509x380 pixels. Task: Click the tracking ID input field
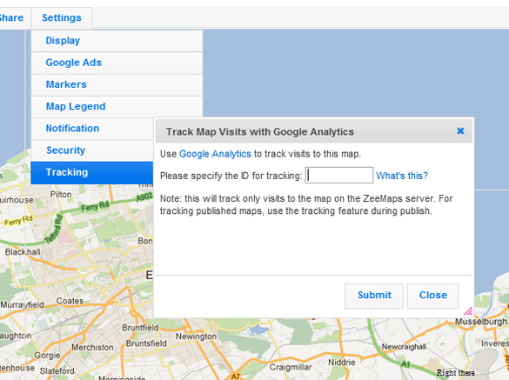click(x=339, y=176)
